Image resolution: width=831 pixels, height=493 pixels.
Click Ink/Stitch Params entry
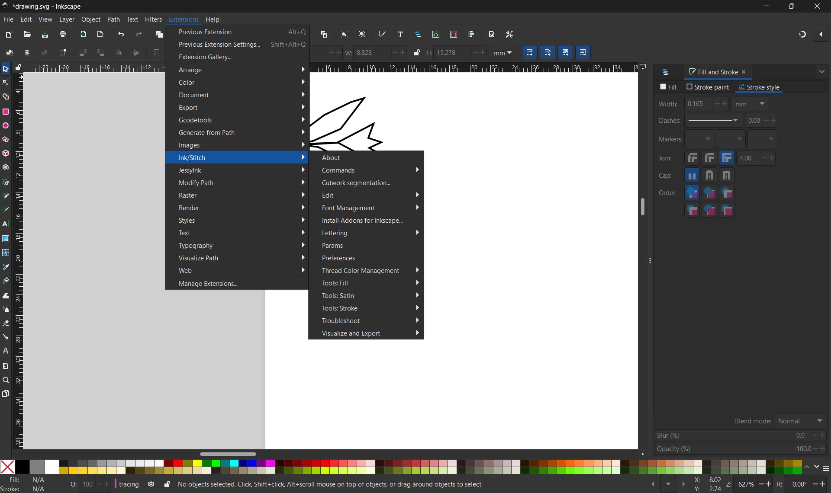click(x=366, y=246)
